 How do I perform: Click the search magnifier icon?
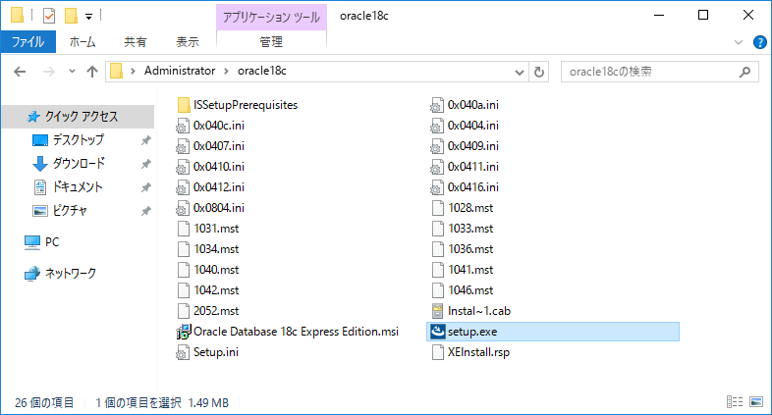tap(744, 72)
